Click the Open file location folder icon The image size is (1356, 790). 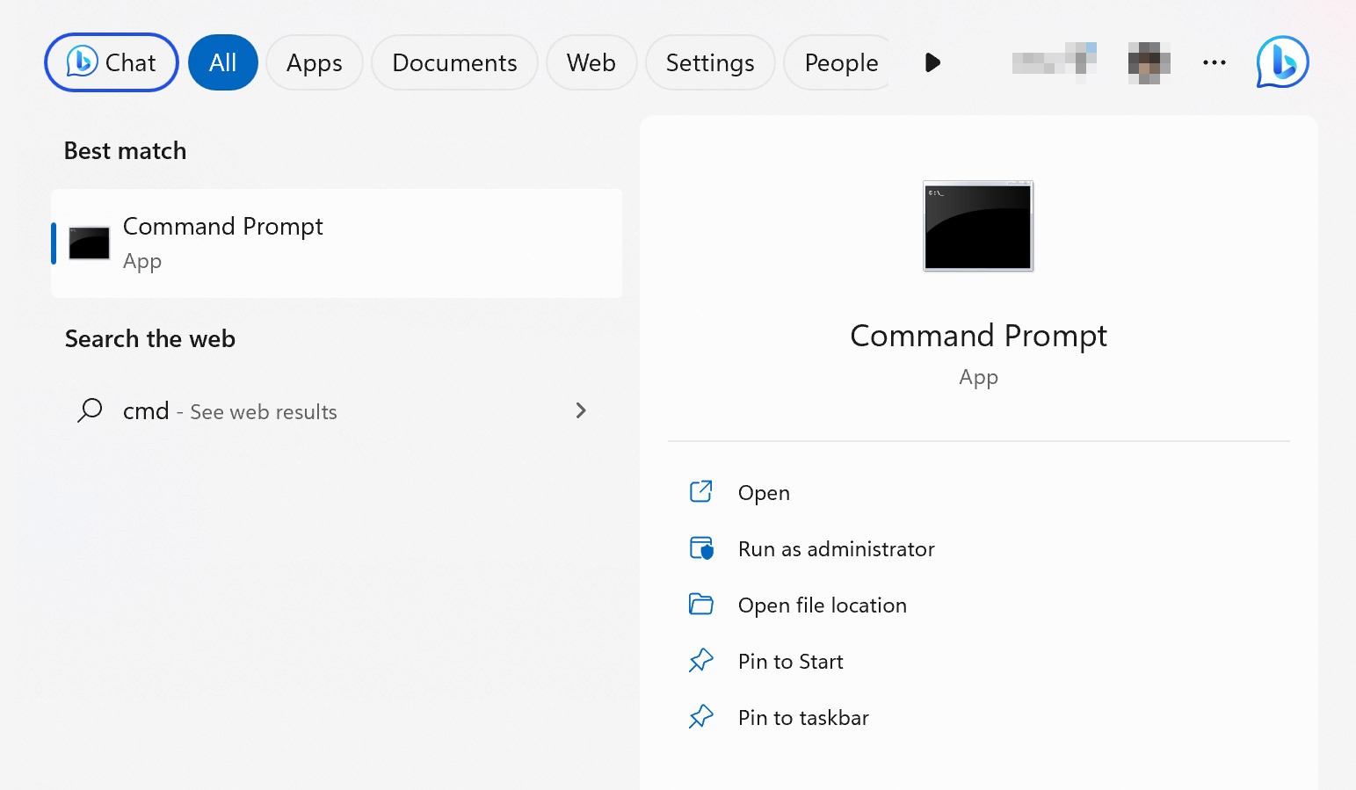(701, 604)
